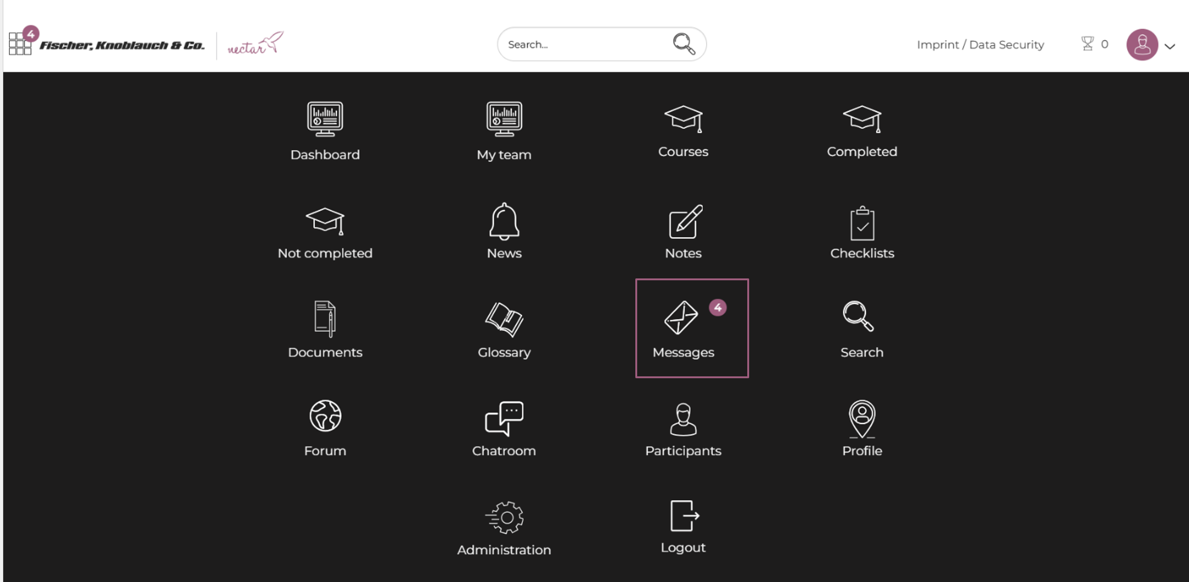The image size is (1189, 582).
Task: Open the Forum globe icon
Action: click(325, 416)
